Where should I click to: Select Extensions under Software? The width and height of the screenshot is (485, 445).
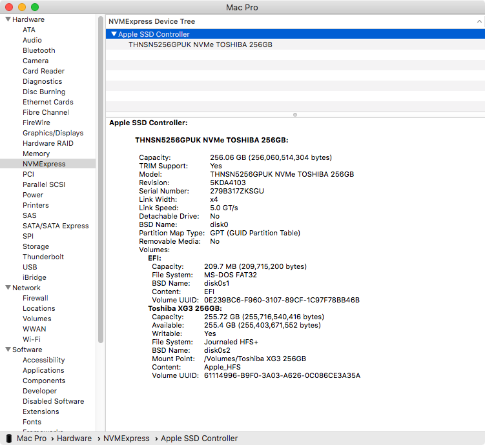[41, 411]
